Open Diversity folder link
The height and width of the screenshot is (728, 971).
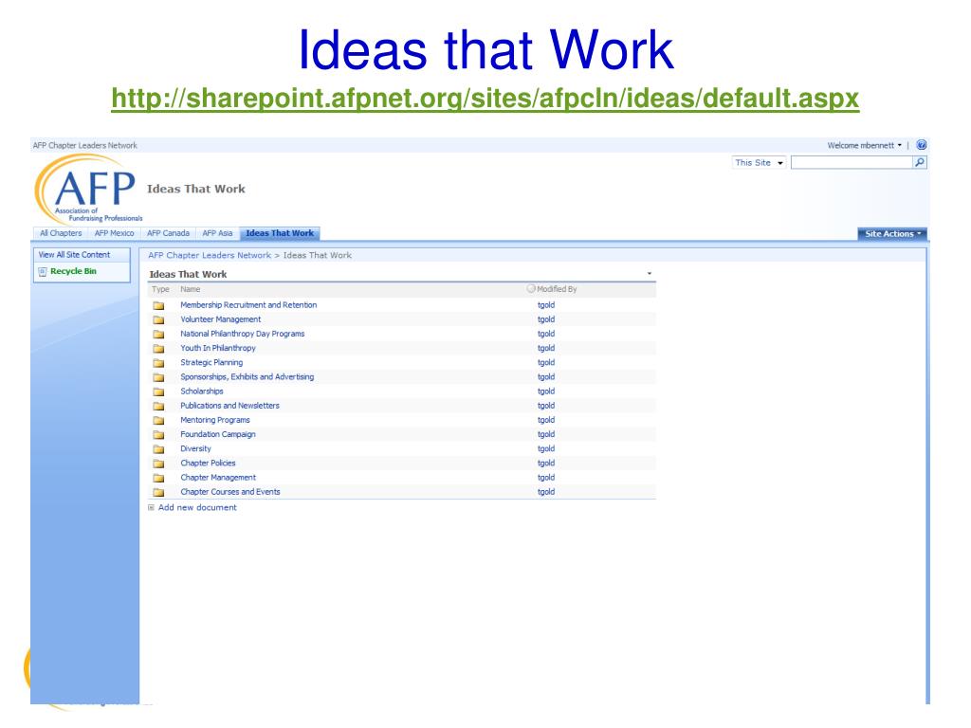(195, 448)
